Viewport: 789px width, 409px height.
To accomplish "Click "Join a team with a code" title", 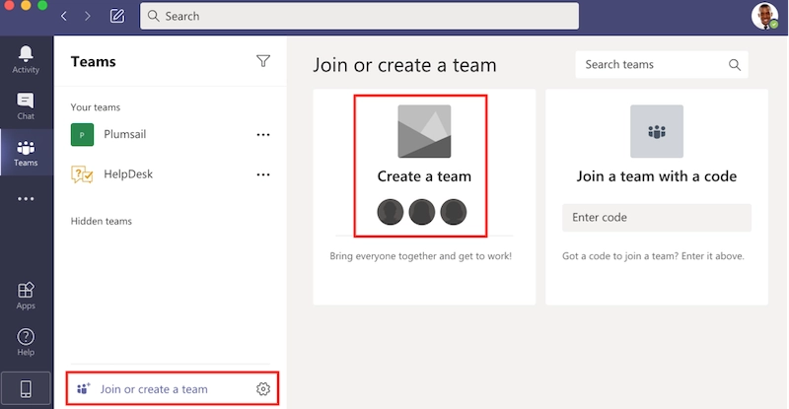I will click(657, 176).
